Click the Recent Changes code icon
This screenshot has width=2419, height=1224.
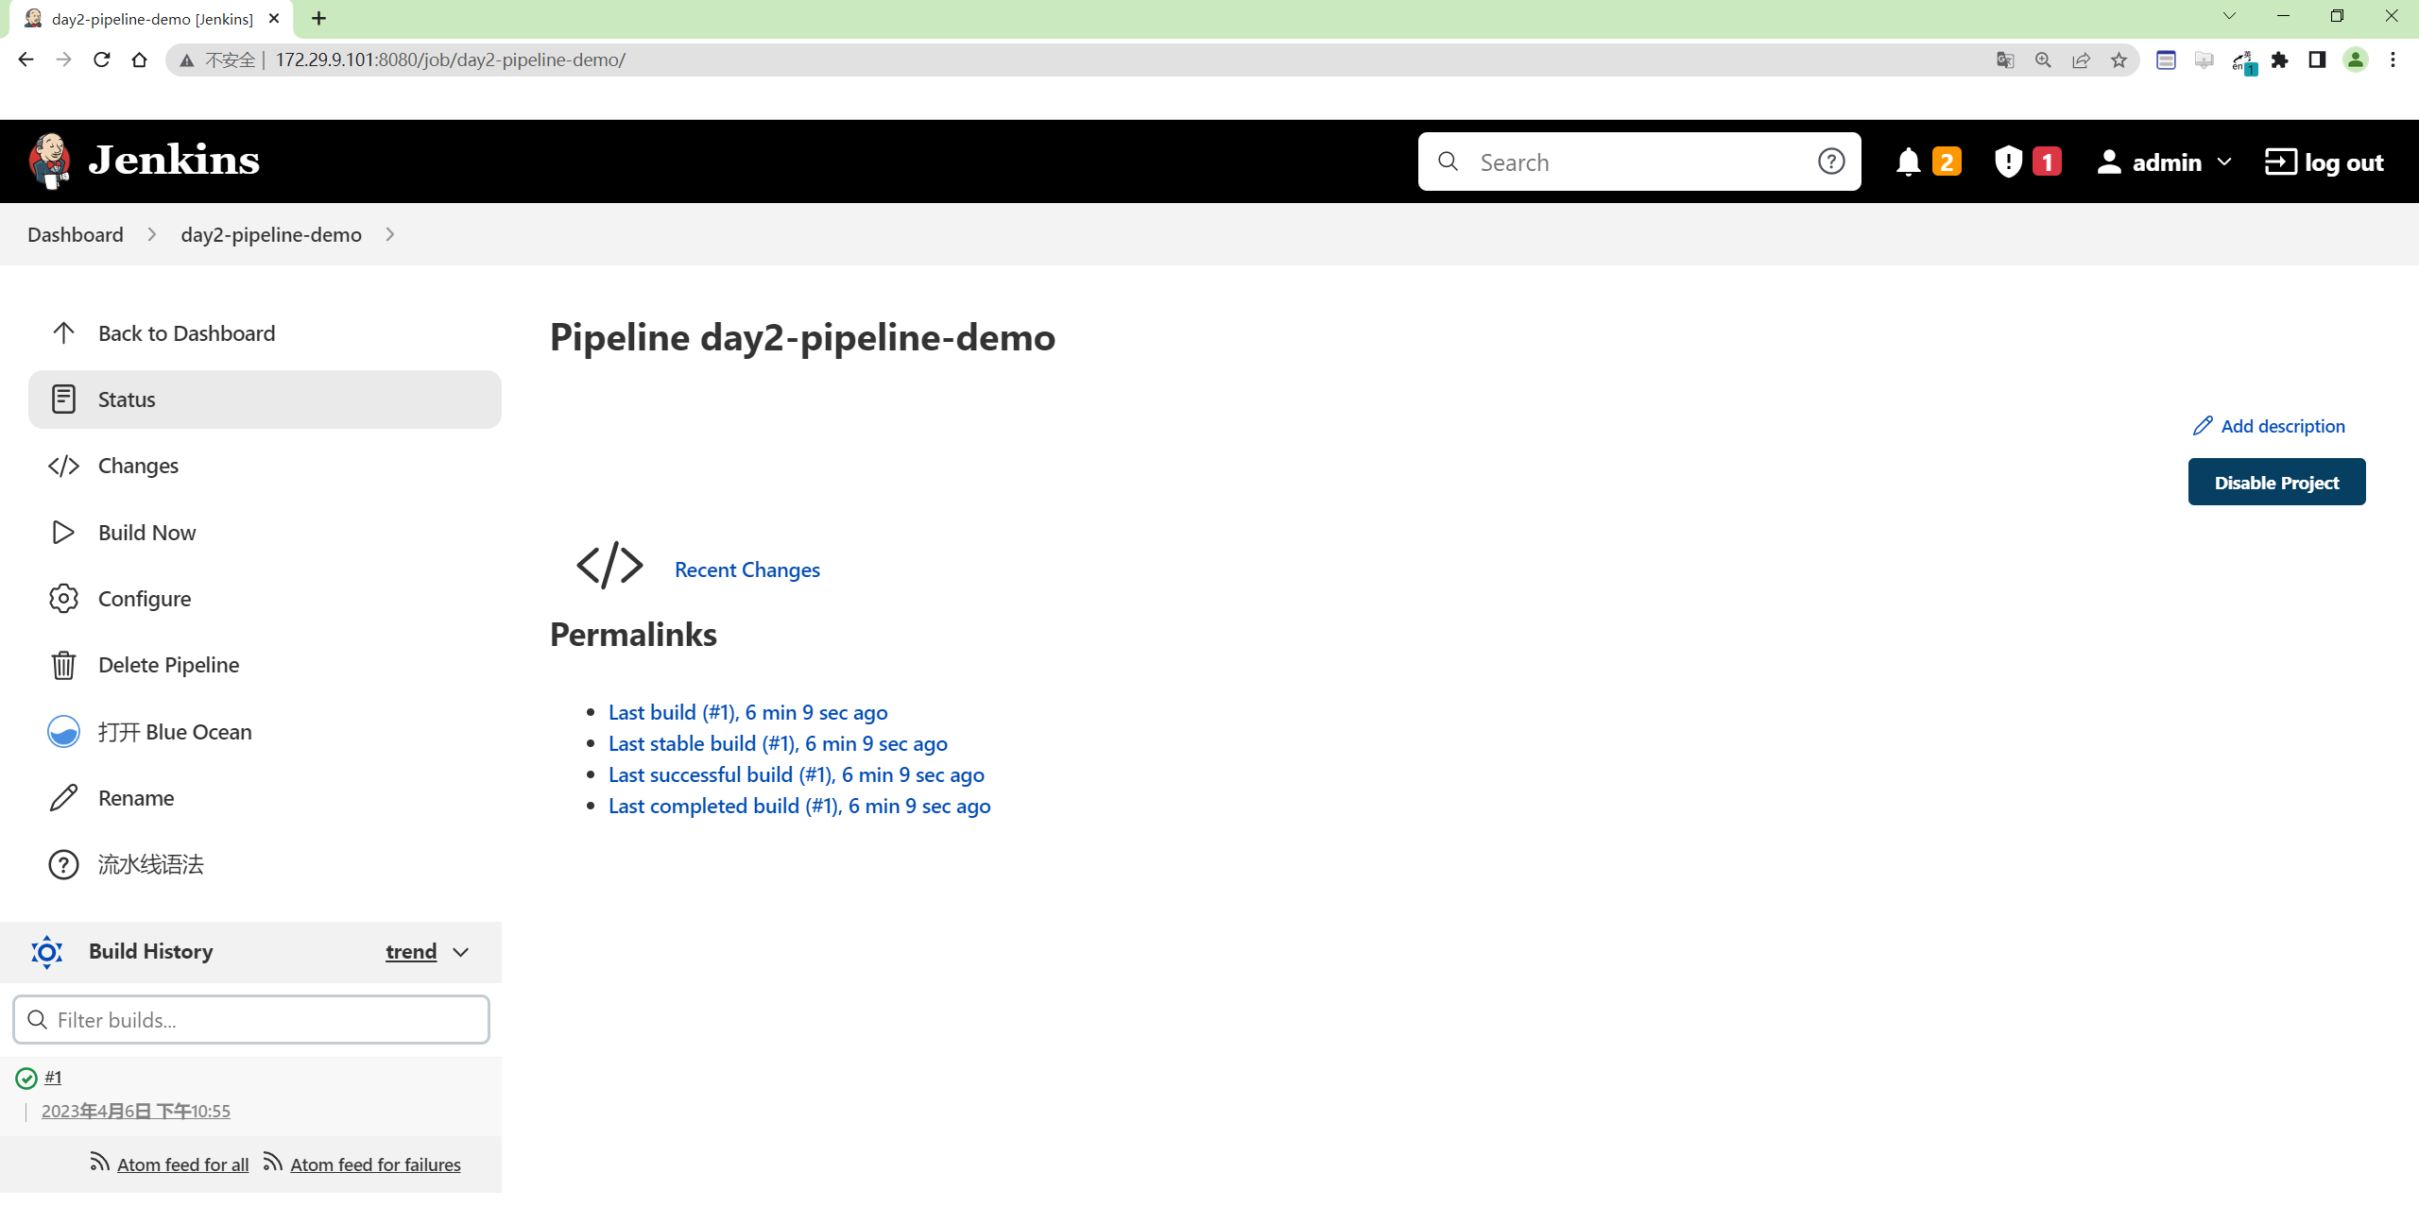pos(609,566)
